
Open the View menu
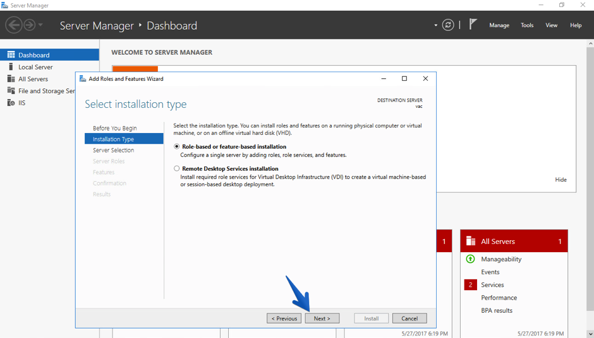coord(551,25)
